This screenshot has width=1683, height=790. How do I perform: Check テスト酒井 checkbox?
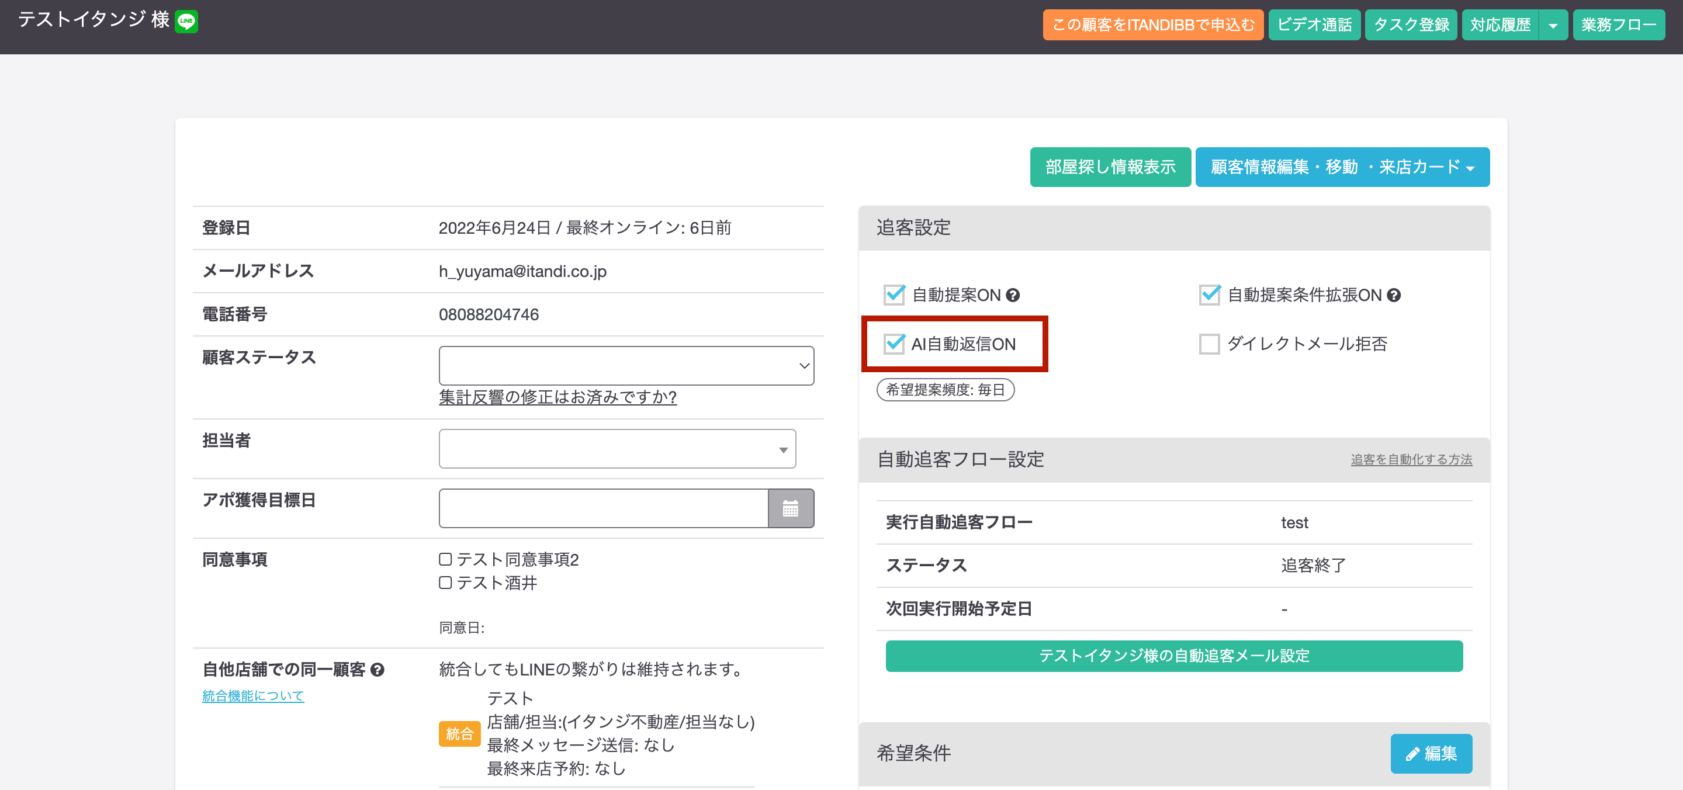coord(445,583)
